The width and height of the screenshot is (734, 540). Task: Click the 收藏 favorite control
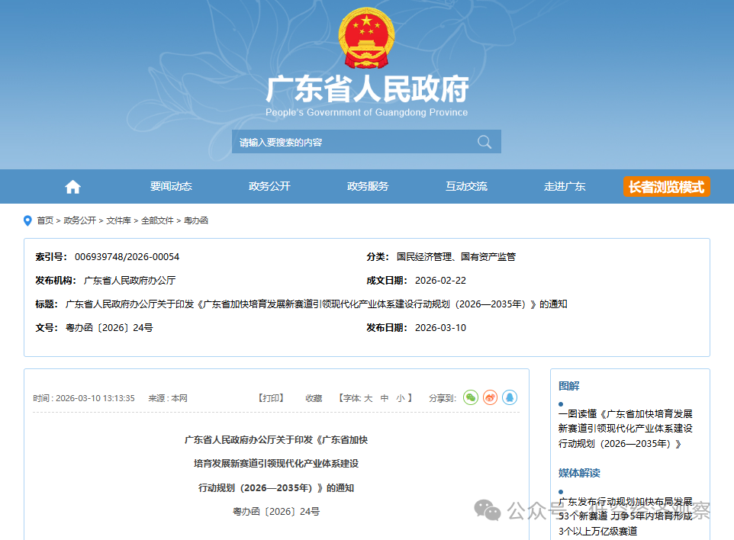tap(313, 397)
